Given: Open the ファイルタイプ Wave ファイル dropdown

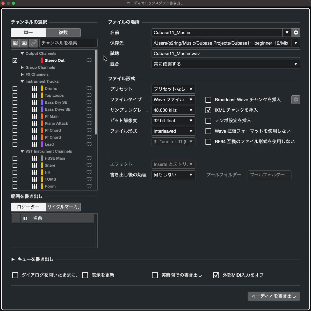Looking at the screenshot, I should pyautogui.click(x=173, y=100).
